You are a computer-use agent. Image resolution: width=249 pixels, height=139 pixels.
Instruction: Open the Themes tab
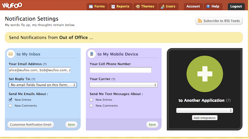[x=145, y=7]
